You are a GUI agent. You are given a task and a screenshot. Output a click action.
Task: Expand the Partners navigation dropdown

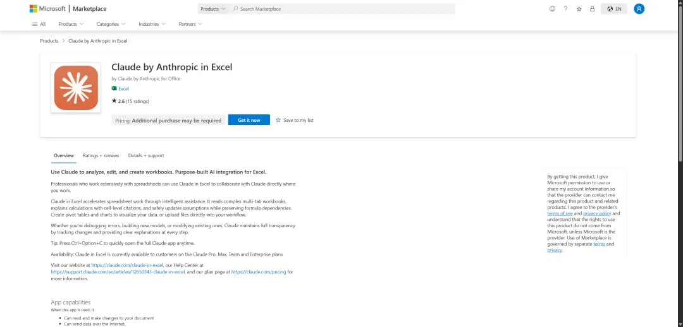[190, 25]
